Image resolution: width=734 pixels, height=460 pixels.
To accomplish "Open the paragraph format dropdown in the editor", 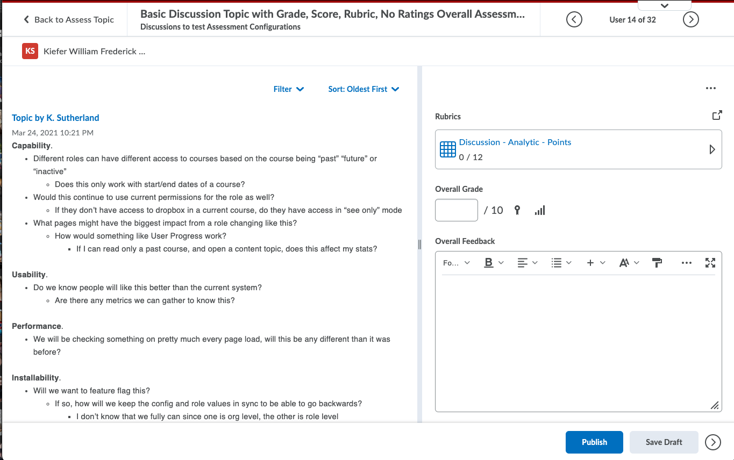I will [456, 262].
